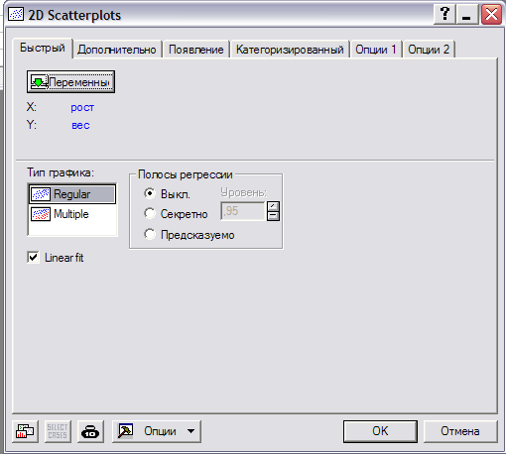Click the Y variable value вес

[x=80, y=125]
